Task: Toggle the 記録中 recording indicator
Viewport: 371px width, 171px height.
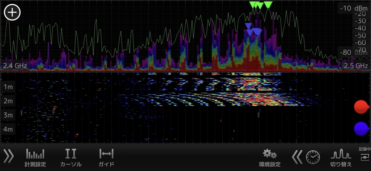Action: (365, 155)
